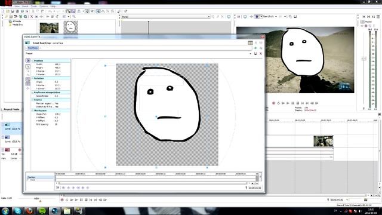Open the Project Media search magnifier icon
The height and width of the screenshot is (215, 382).
74,17
